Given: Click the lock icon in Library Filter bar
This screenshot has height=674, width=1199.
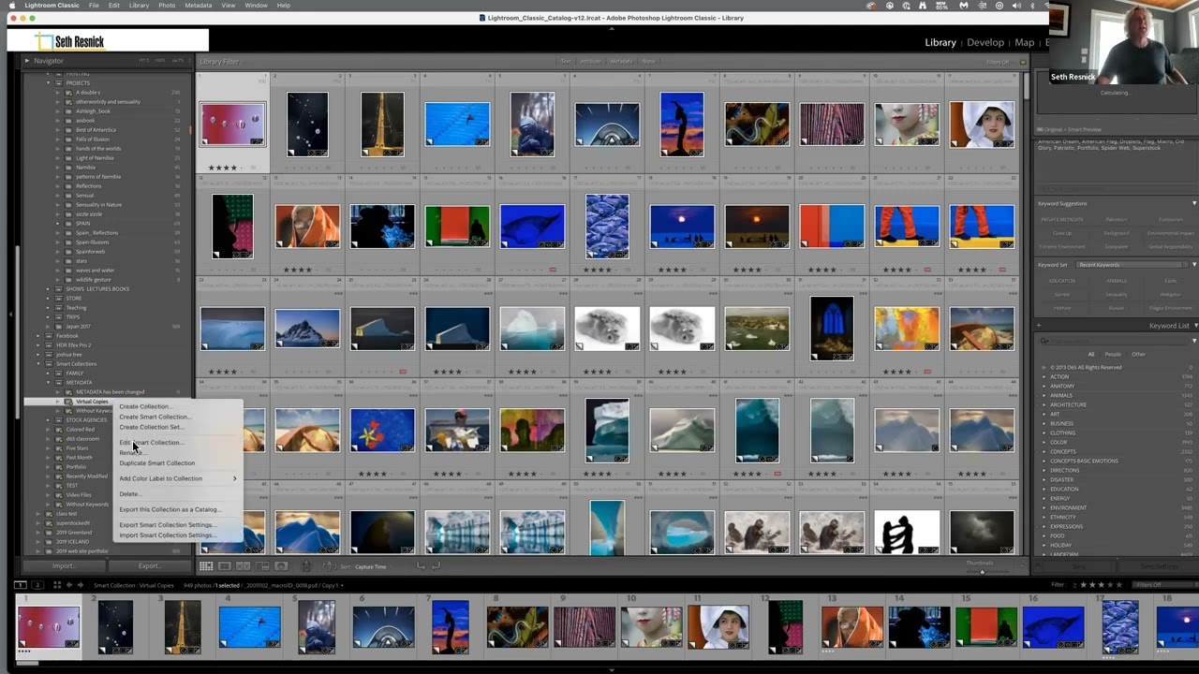Looking at the screenshot, I should (1023, 62).
